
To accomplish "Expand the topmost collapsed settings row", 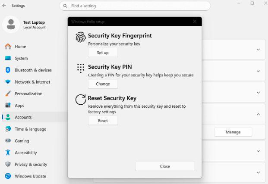I will point(258,50).
